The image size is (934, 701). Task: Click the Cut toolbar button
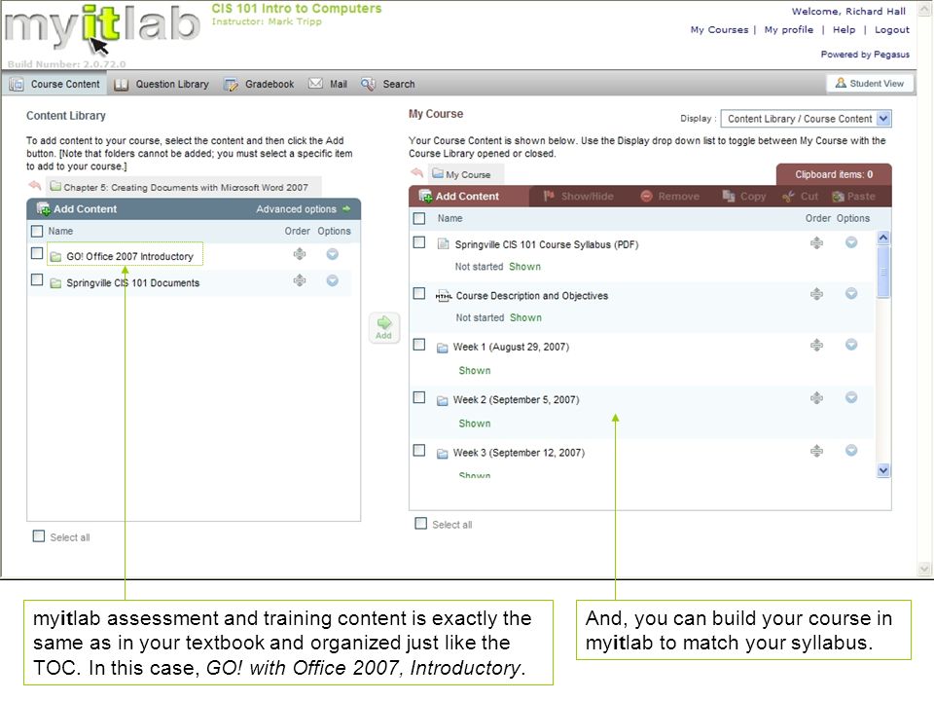[801, 196]
